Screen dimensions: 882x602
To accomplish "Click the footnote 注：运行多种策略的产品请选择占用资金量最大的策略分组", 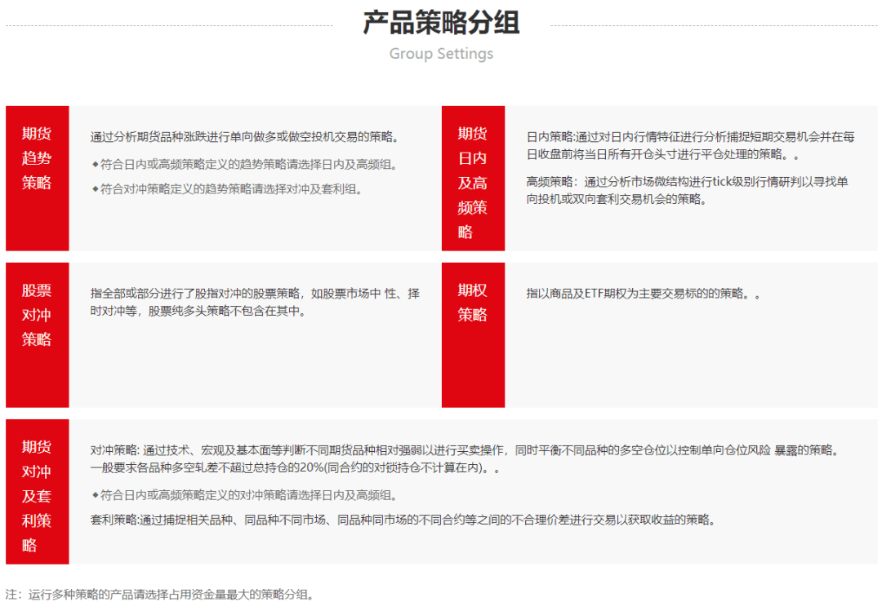I will tap(160, 594).
